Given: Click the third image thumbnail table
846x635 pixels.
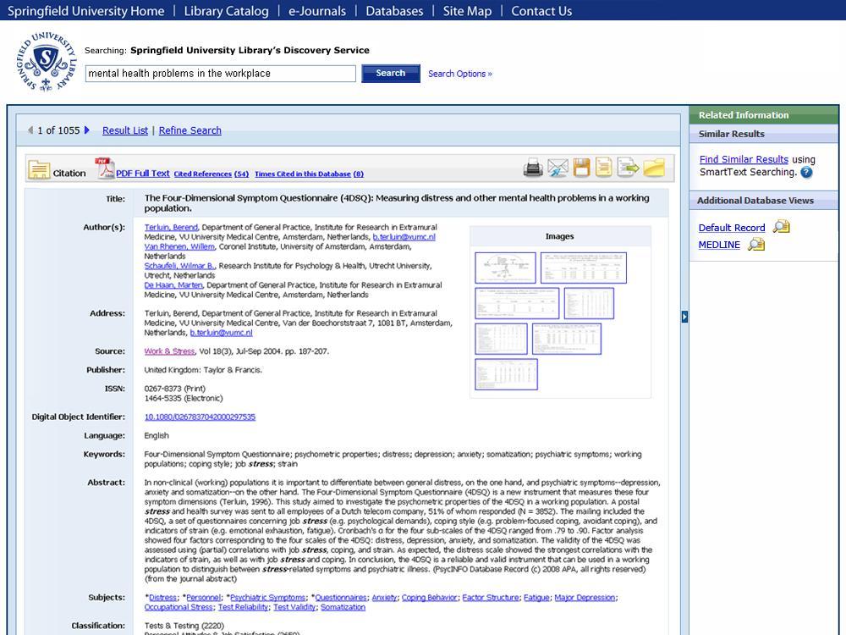Looking at the screenshot, I should [517, 303].
